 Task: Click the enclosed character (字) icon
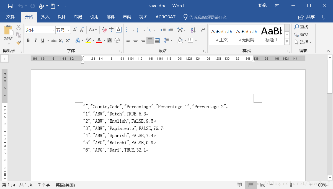click(x=117, y=41)
